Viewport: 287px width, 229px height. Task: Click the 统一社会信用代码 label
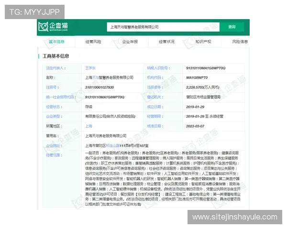tap(61, 97)
